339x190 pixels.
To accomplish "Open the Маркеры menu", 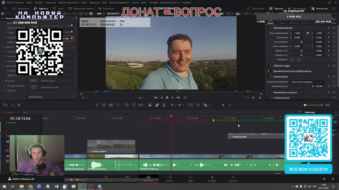I will click(95, 2).
